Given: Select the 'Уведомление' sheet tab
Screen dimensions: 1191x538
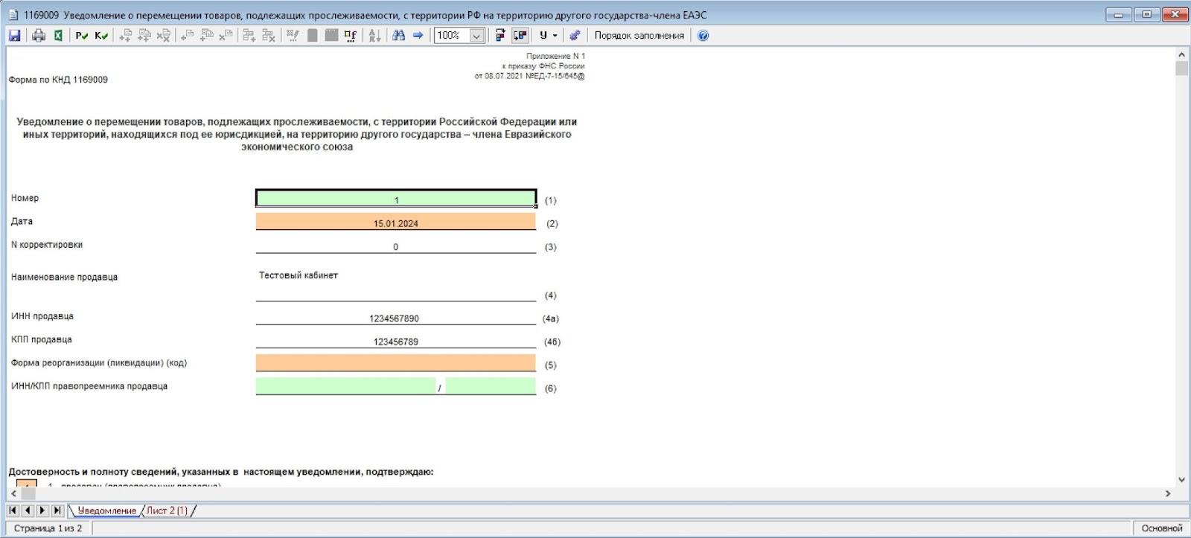Looking at the screenshot, I should coord(106,510).
